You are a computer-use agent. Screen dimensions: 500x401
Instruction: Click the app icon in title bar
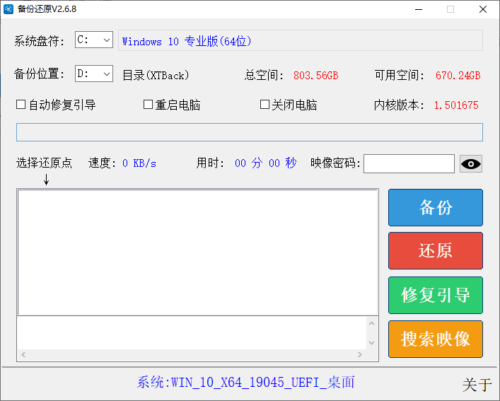[8, 9]
